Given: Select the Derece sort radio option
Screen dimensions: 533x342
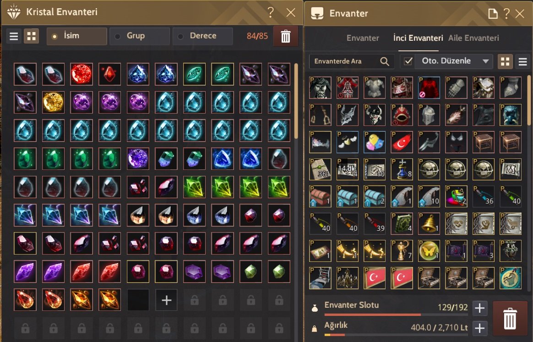Looking at the screenshot, I should point(203,36).
